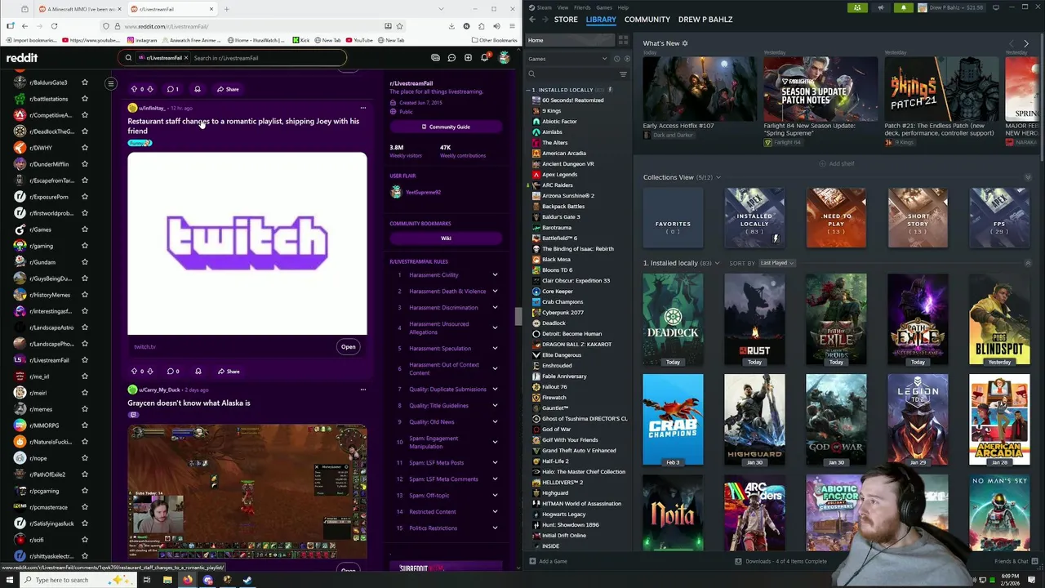Open Steam account dropdown with wallet balance
The image size is (1045, 588).
951,7
